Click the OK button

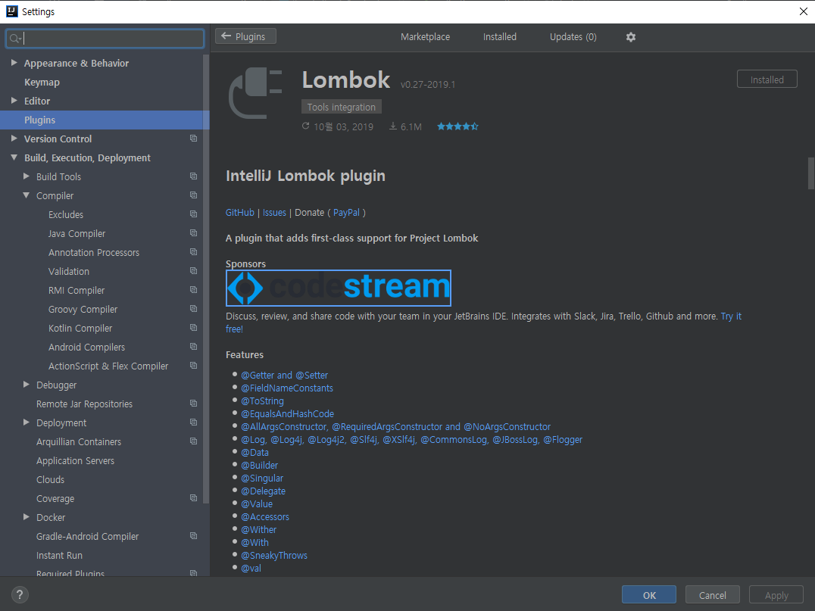649,595
